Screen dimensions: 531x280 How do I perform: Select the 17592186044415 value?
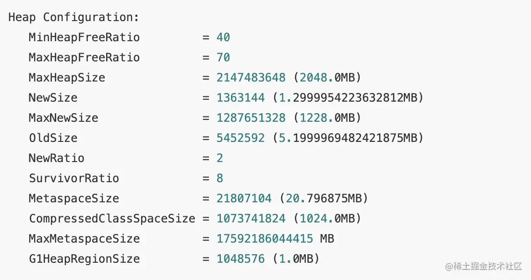pyautogui.click(x=265, y=239)
